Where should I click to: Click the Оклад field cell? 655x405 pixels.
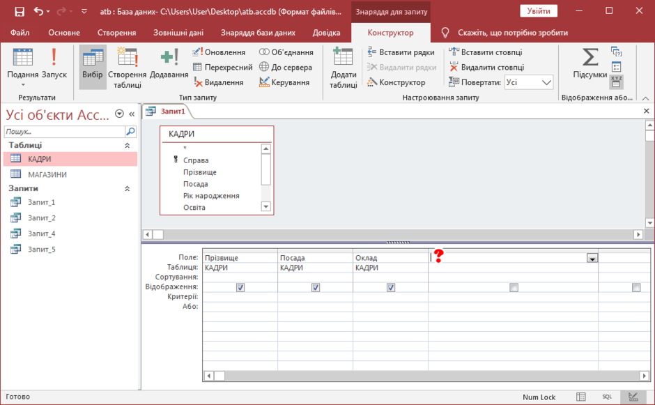point(390,258)
